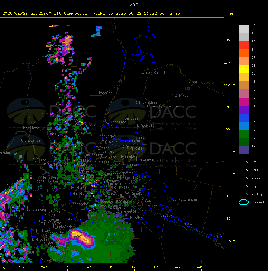Click the Divisadero place label on map
This screenshot has height=271, width=268.
click(x=143, y=160)
